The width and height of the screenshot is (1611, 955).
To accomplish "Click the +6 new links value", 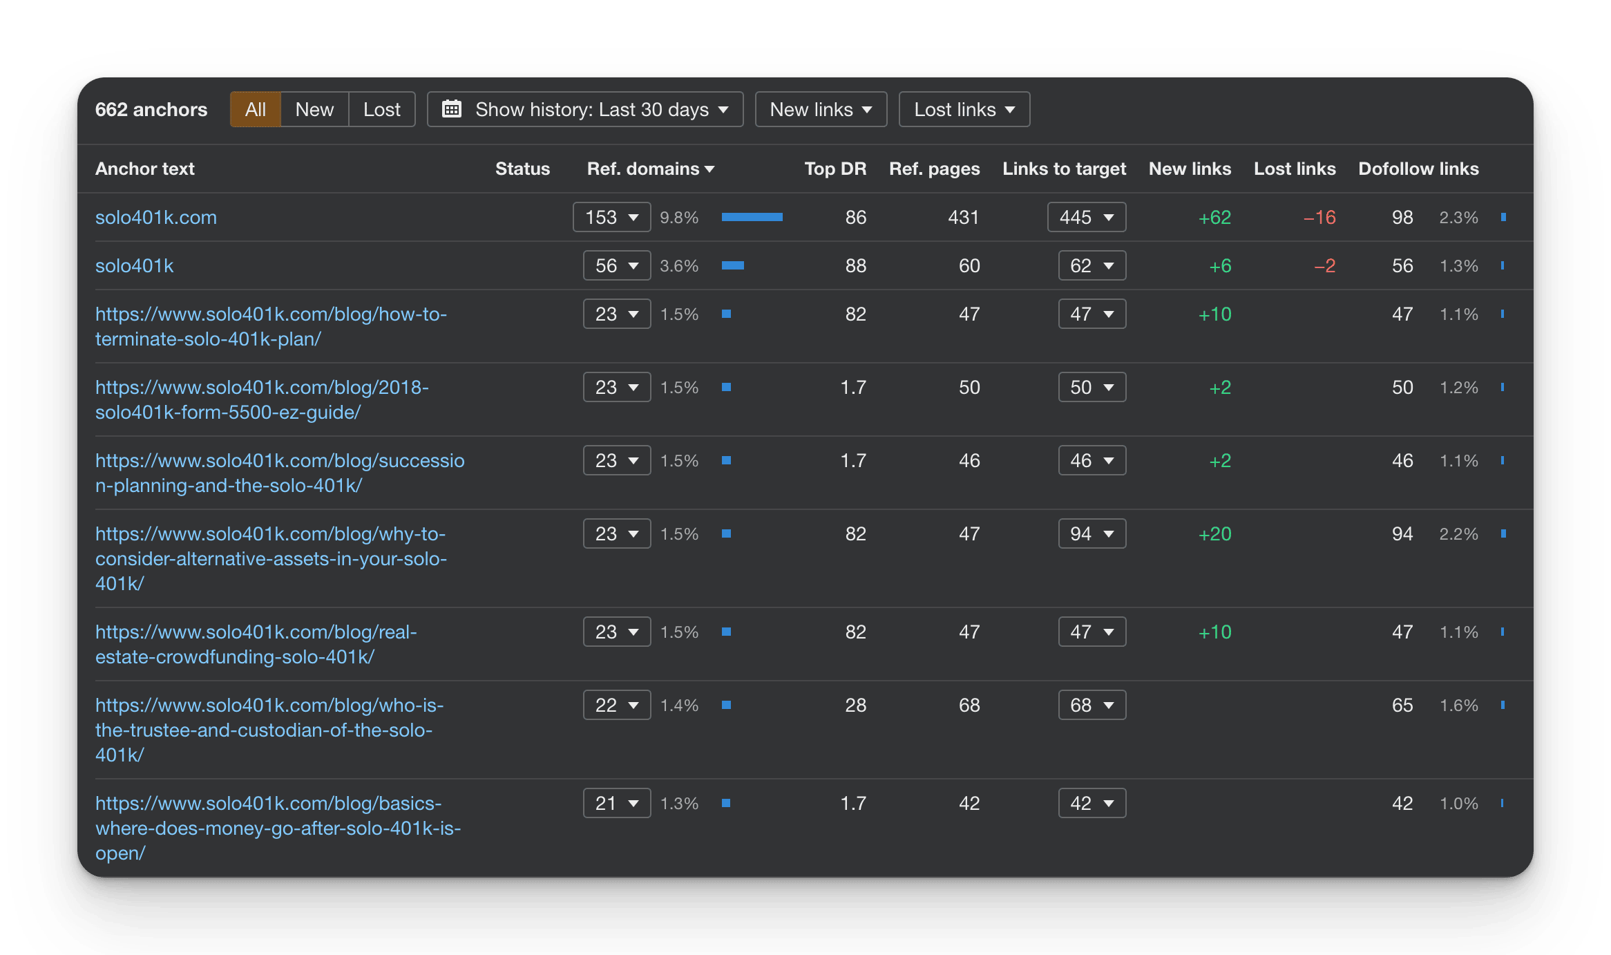I will point(1221,265).
